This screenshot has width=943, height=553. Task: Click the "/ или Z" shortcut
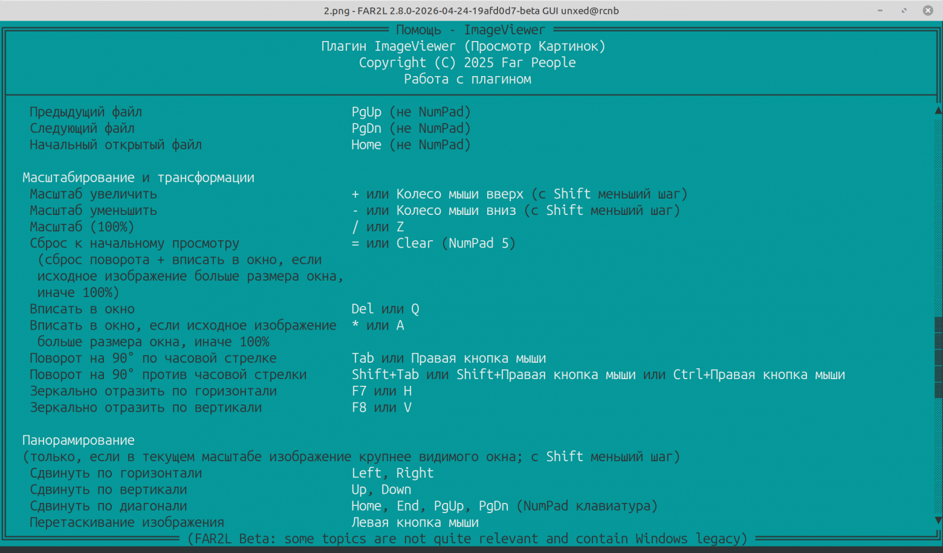(378, 227)
